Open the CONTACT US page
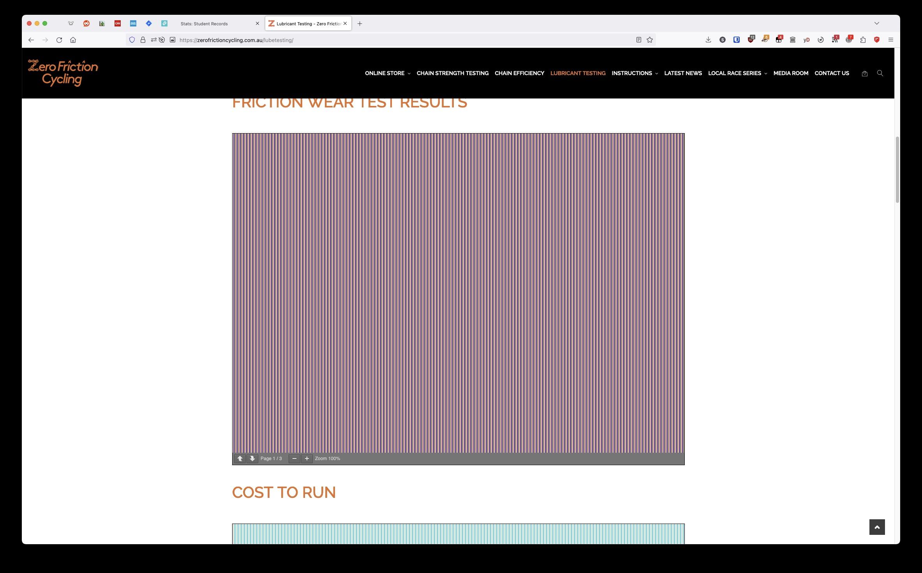 pyautogui.click(x=832, y=73)
